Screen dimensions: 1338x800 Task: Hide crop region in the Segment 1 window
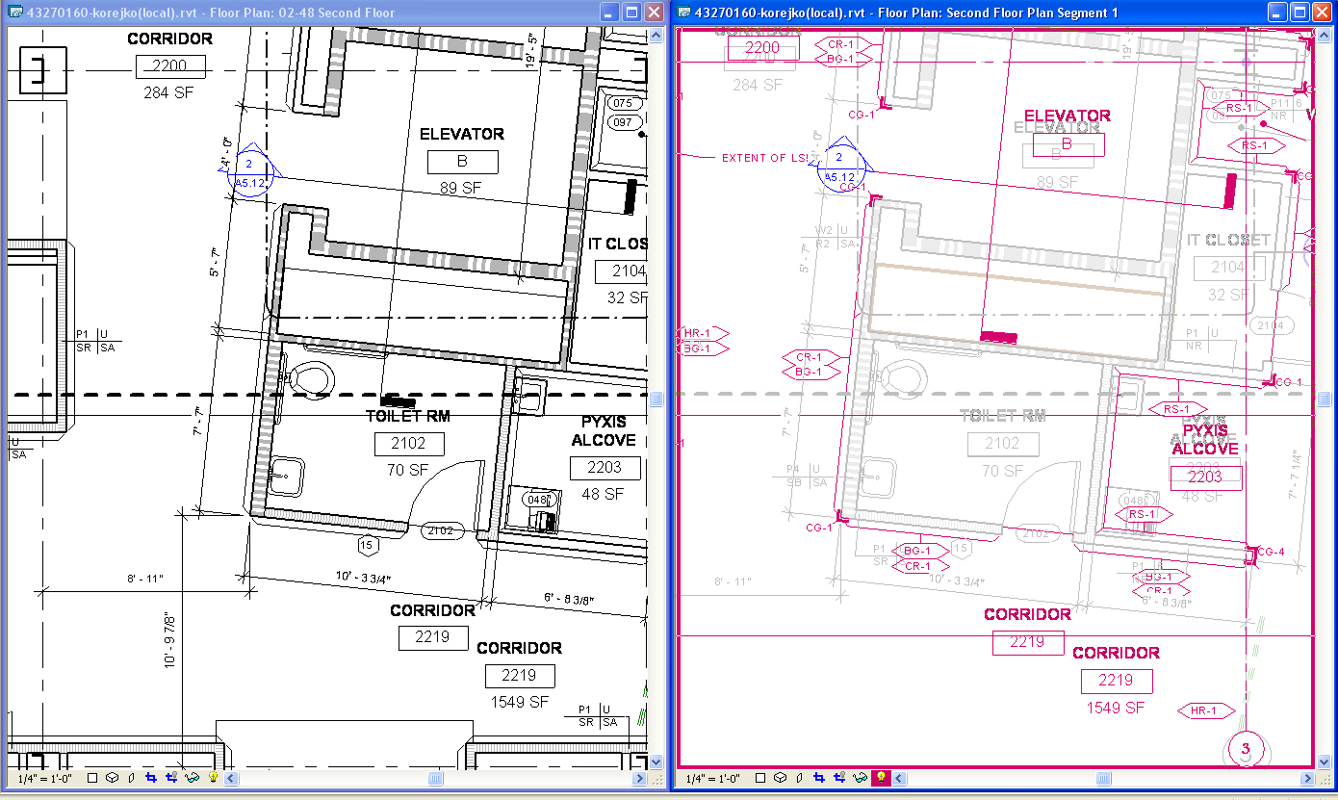click(x=839, y=778)
